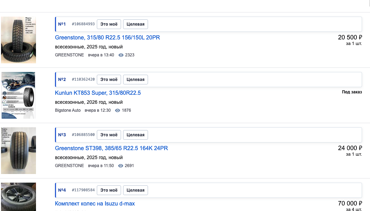Click listing ID #117908584
370x211 pixels.
coord(83,190)
